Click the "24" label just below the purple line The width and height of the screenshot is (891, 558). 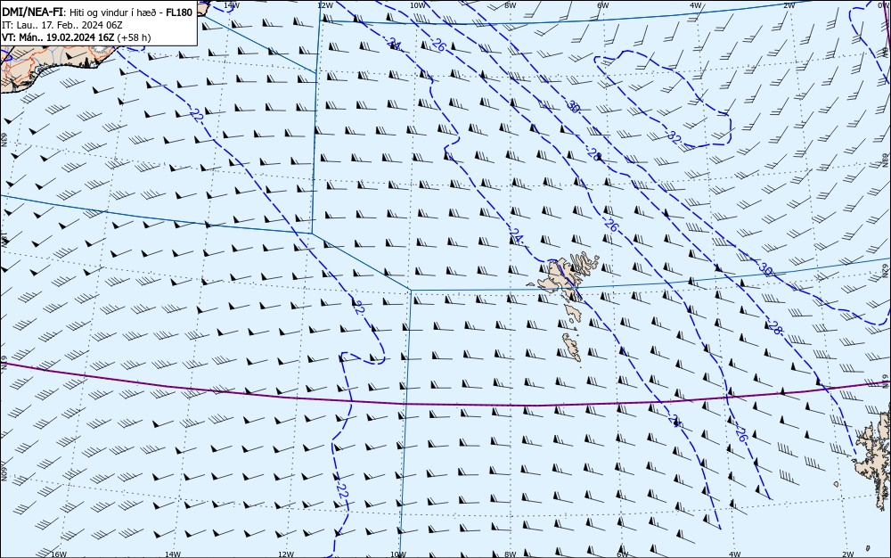674,421
